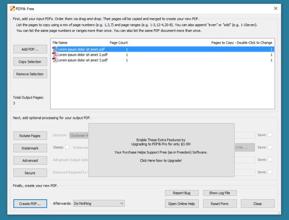Select file Lorem ipsum dolor sit amet 3.pdf
The height and width of the screenshot is (220, 289).
click(163, 60)
